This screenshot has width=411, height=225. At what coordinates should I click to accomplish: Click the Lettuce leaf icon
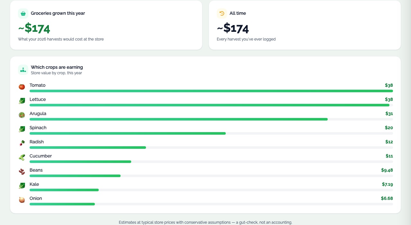22,101
